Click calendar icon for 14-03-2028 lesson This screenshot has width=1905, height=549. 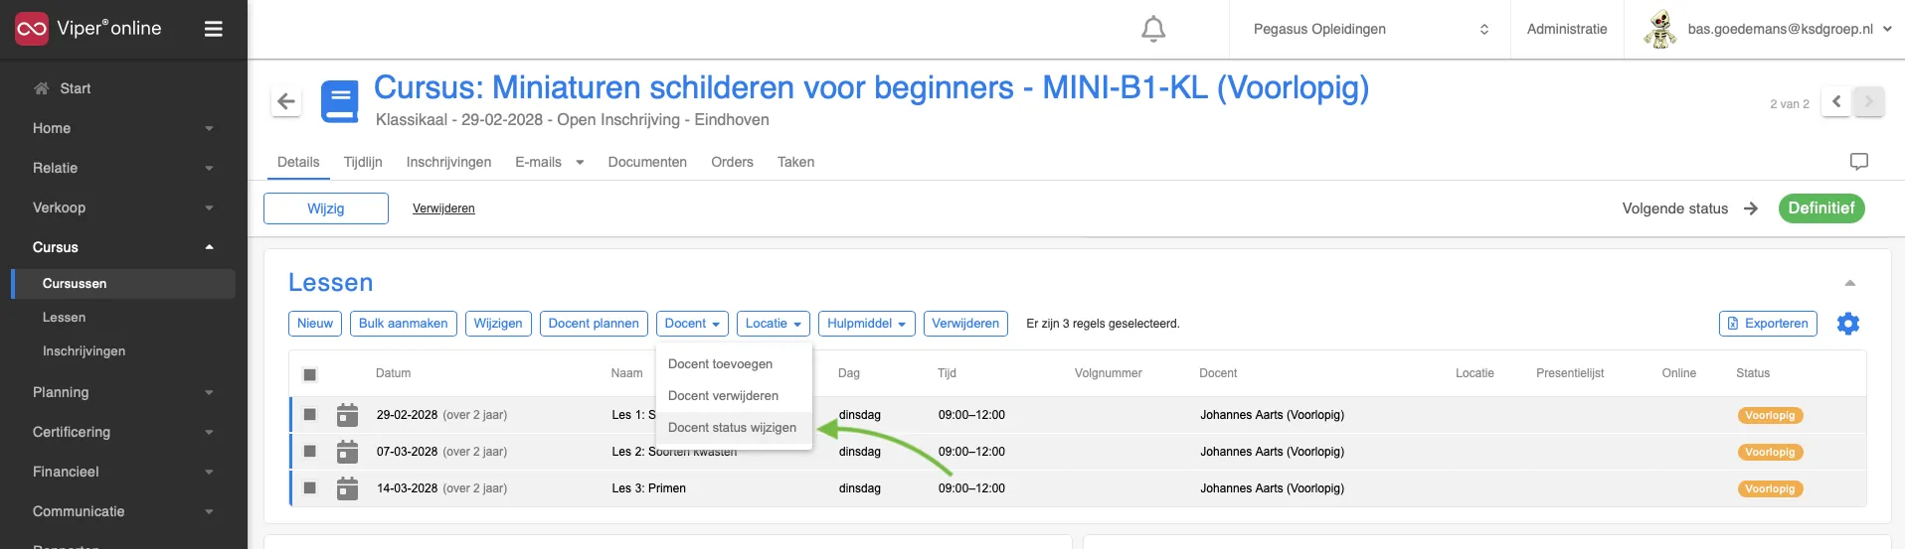point(347,488)
